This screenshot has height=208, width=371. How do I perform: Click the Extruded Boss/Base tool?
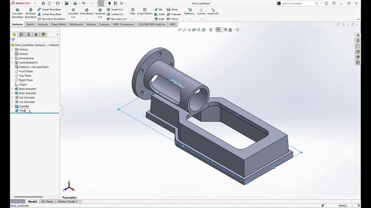click(17, 13)
